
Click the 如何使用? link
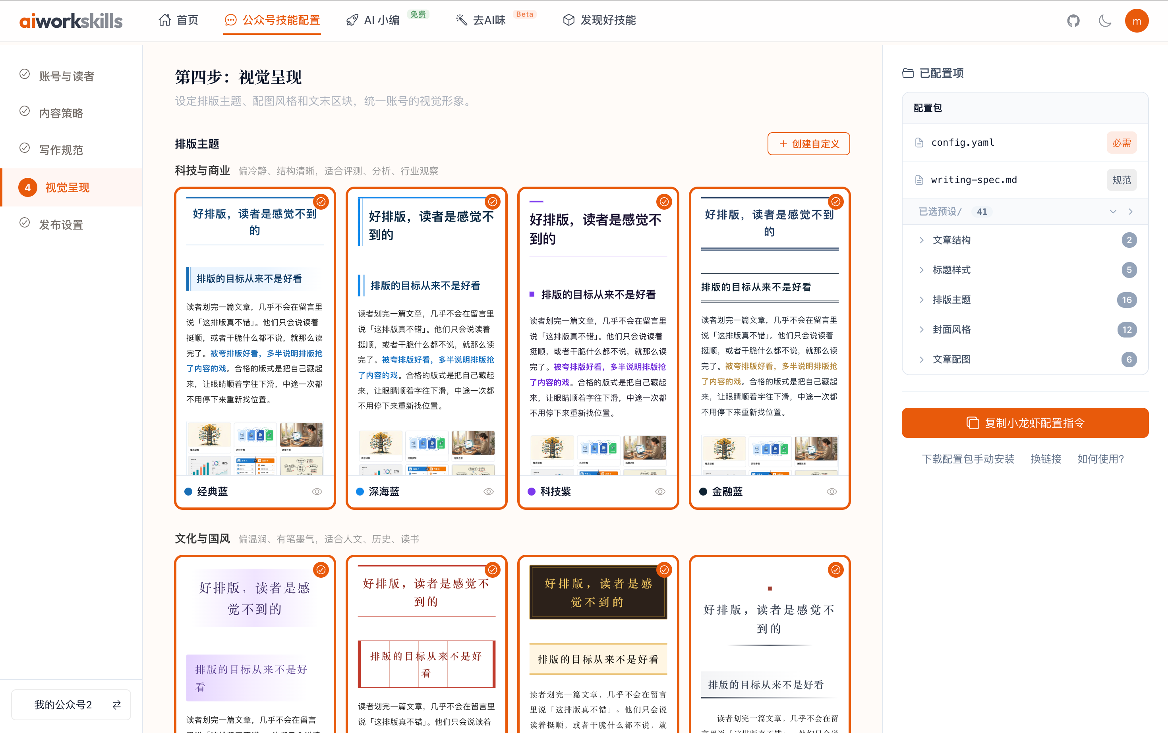(1100, 459)
